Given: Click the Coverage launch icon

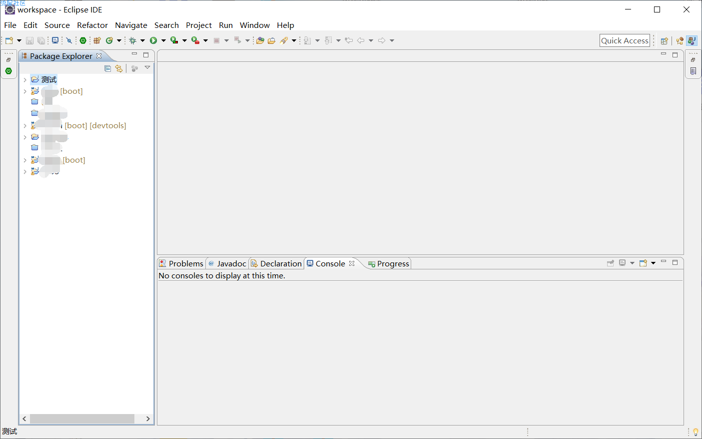Looking at the screenshot, I should [x=174, y=40].
